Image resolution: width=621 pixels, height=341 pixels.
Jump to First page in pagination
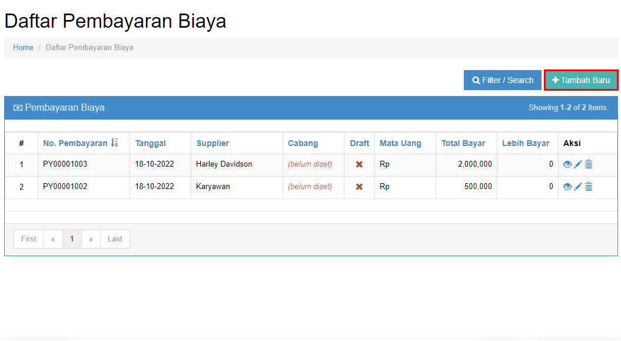point(28,239)
